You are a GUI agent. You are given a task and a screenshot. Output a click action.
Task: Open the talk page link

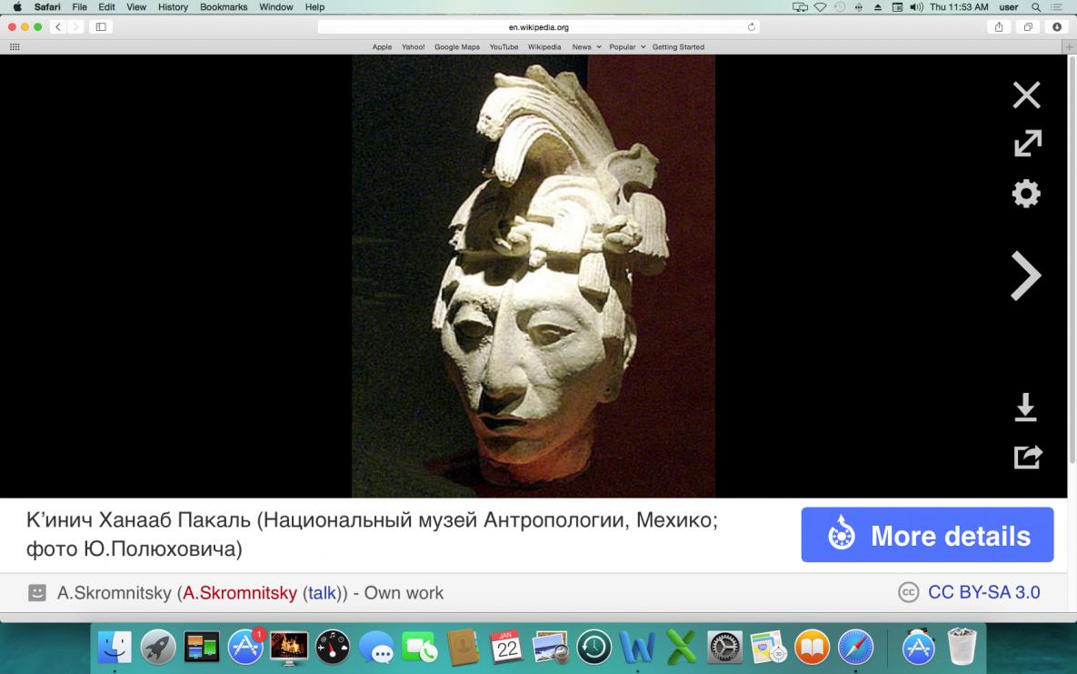(322, 593)
